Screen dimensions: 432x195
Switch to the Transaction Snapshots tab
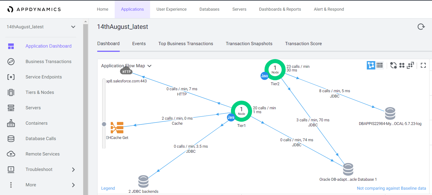249,44
